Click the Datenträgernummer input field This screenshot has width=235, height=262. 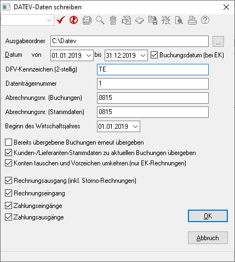tap(153, 84)
